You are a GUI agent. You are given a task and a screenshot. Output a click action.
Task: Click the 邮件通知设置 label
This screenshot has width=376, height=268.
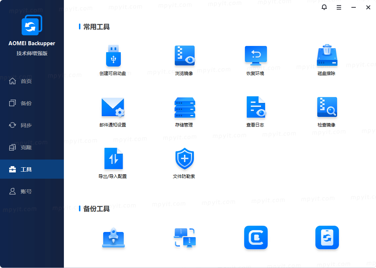[113, 125]
